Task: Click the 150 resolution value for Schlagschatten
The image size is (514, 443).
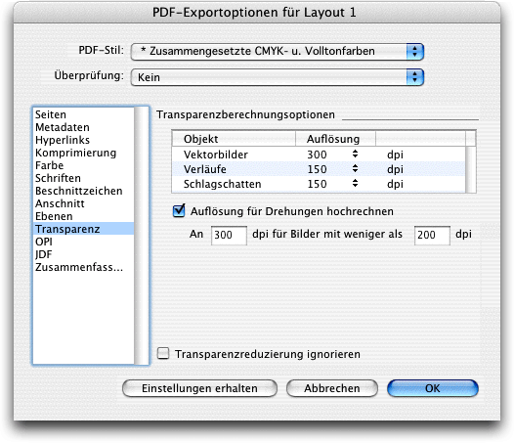Action: (317, 184)
